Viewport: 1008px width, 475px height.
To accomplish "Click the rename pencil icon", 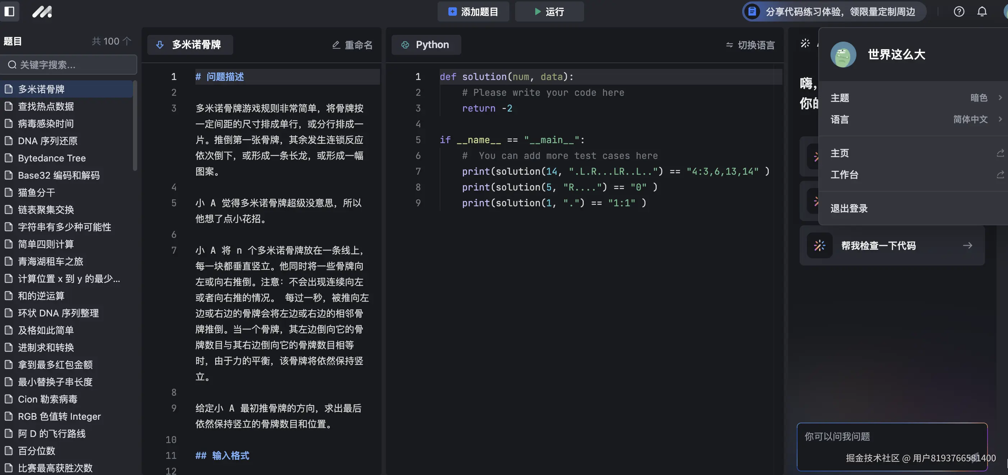I will 336,44.
